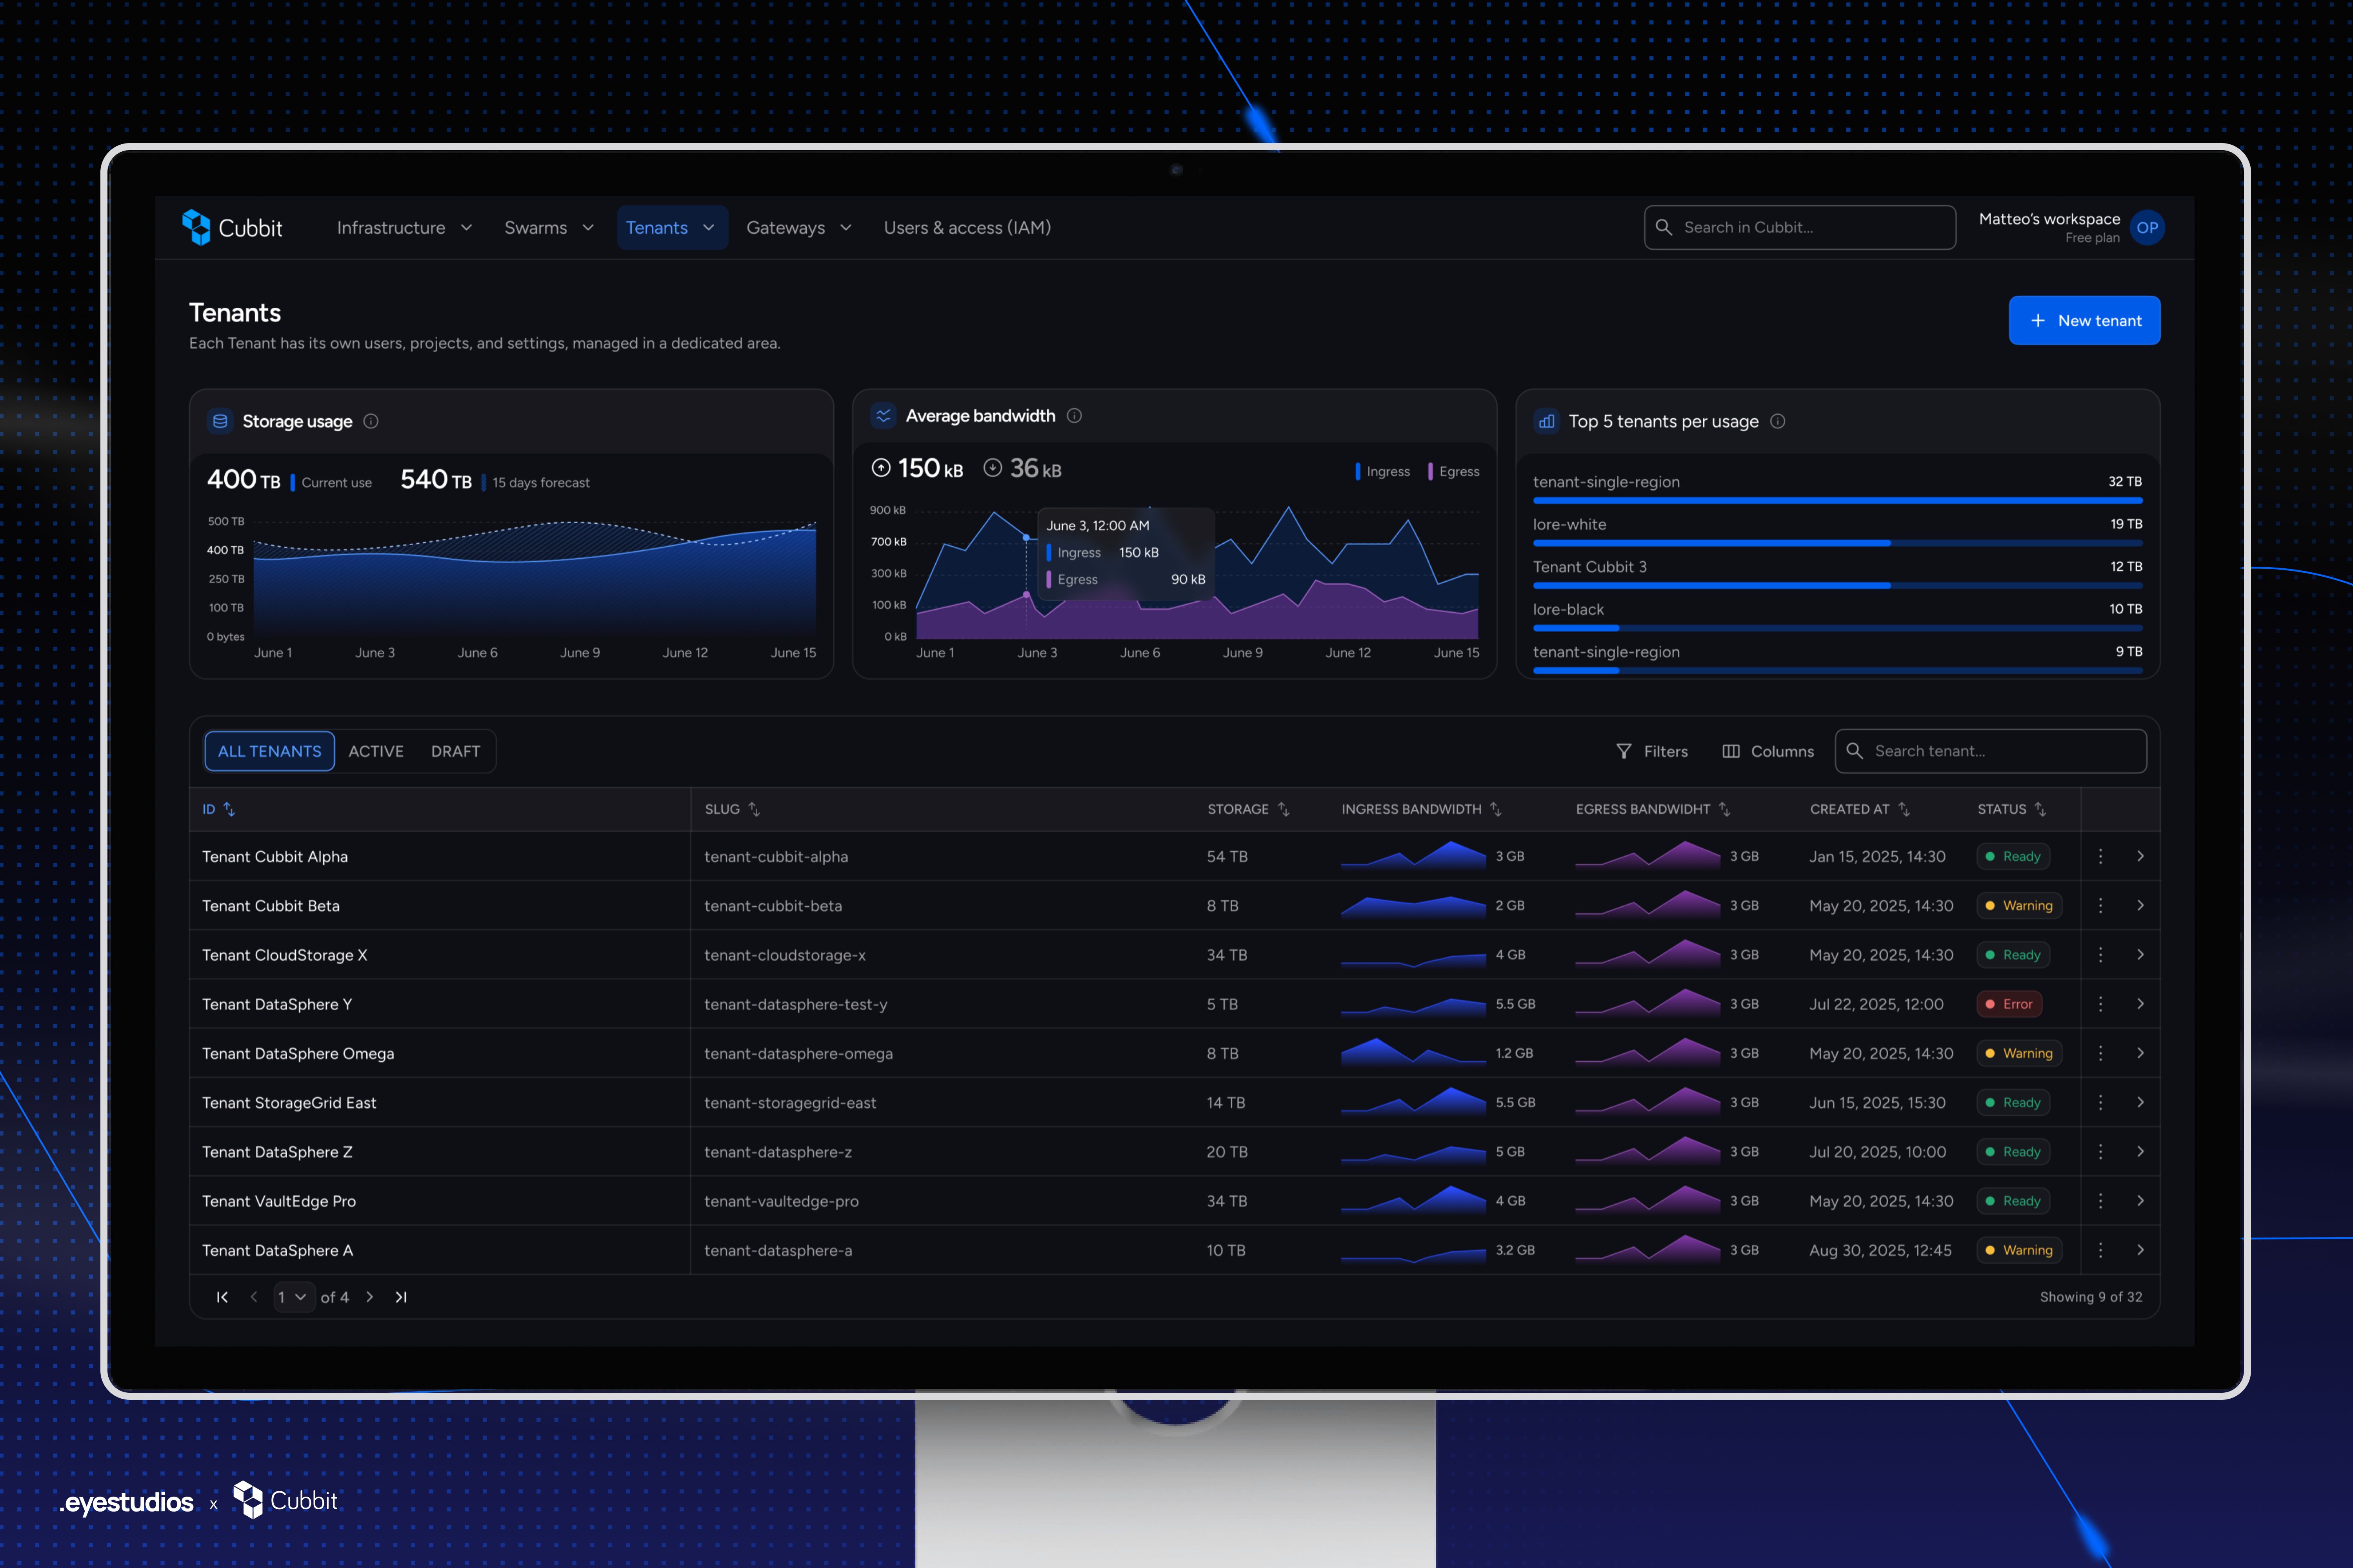Open row arrow for Tenant DataSphere Y
Viewport: 2353px width, 1568px height.
tap(2140, 1004)
